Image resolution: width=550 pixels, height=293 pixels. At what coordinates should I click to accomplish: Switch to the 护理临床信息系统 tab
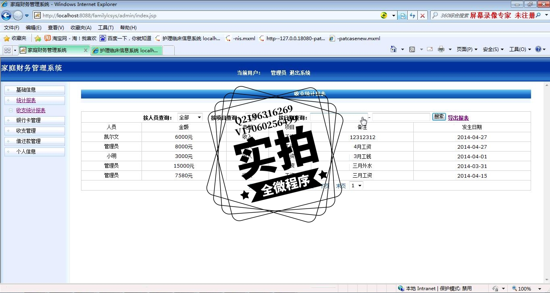(x=127, y=50)
